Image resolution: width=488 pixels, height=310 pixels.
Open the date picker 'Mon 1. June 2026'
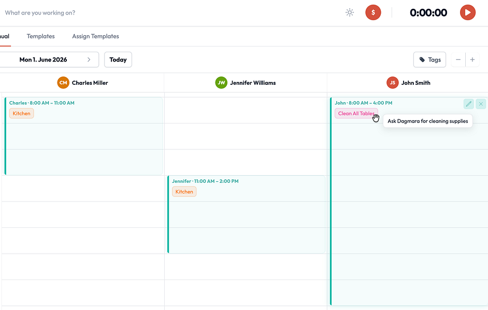click(44, 59)
